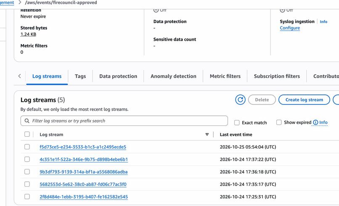Click Configure link under Syslog ingestion
Image resolution: width=339 pixels, height=206 pixels.
(x=290, y=28)
